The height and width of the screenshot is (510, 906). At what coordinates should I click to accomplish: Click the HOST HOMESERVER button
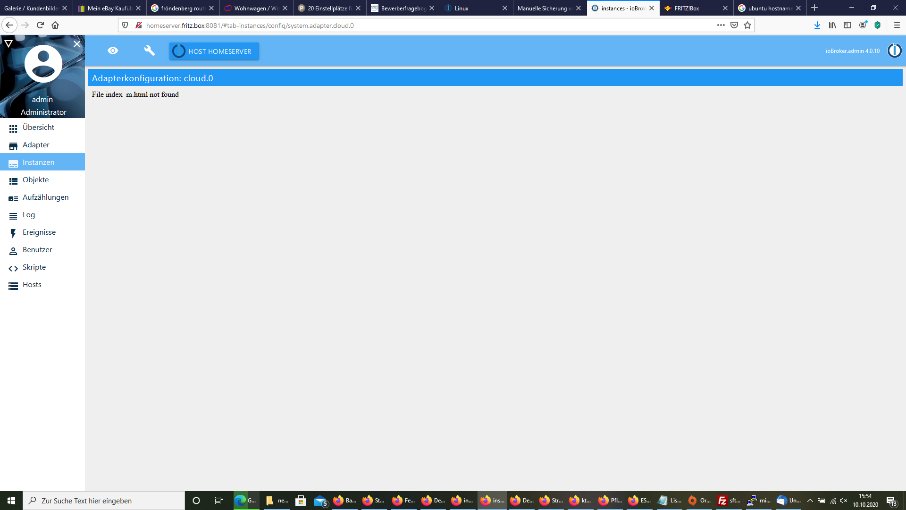(x=214, y=51)
